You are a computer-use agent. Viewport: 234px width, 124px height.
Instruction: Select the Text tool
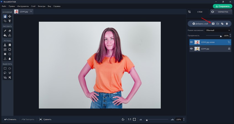[10, 21]
